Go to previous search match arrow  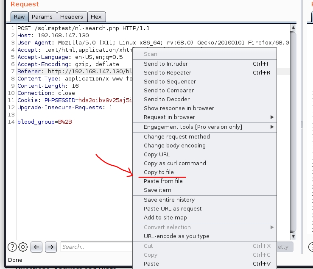pyautogui.click(x=37, y=247)
